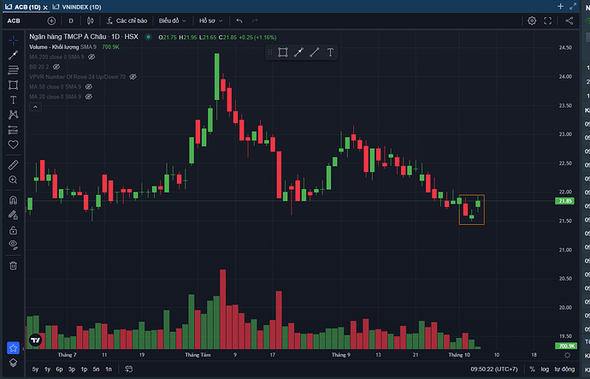
Task: Click the floating toolbar drag handle
Action: pos(270,52)
